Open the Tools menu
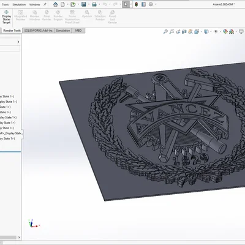 click(6, 4)
